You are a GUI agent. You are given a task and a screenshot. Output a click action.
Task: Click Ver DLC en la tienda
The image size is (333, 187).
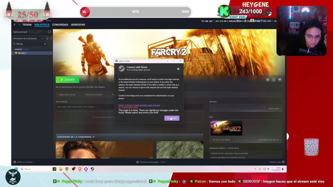(221, 140)
